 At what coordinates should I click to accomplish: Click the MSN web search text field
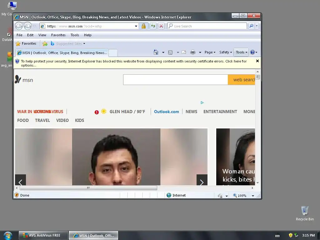click(x=176, y=80)
